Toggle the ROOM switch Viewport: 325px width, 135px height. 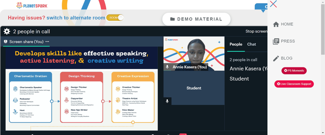(115, 18)
